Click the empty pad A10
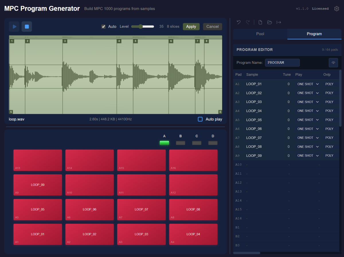Viewport: 344px width, 257px height. 89,185
